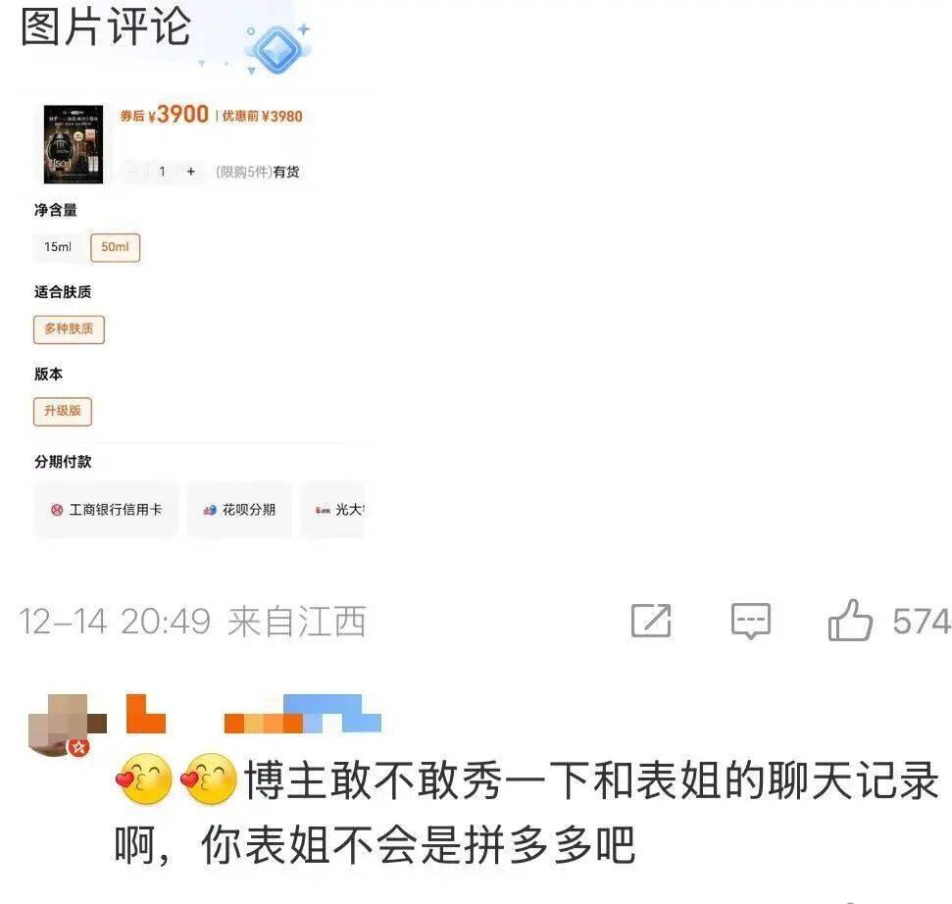Tap the first kiss emoji

point(144,778)
